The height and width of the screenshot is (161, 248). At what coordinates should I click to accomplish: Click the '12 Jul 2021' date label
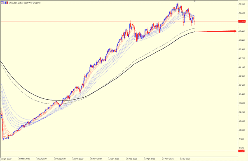(x=185, y=159)
